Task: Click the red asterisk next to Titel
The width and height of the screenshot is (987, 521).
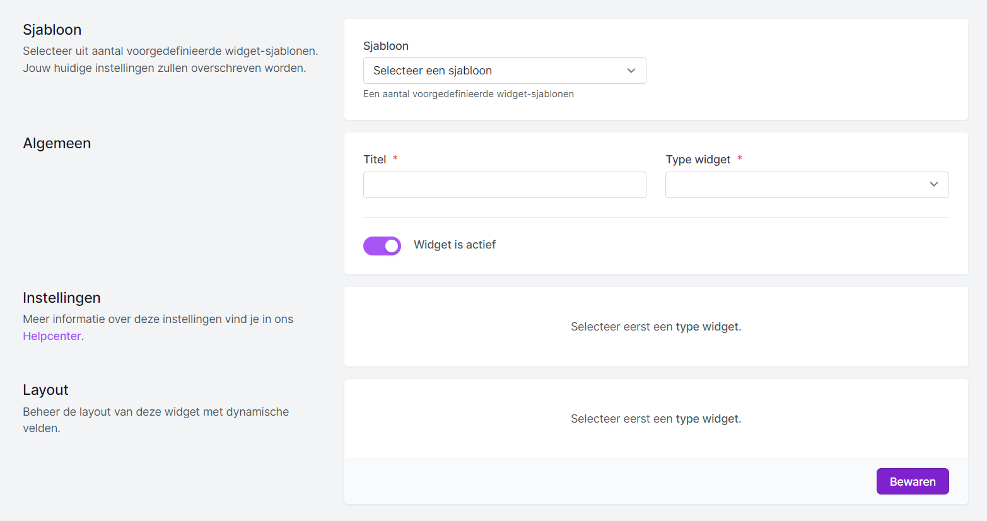Action: pos(395,159)
